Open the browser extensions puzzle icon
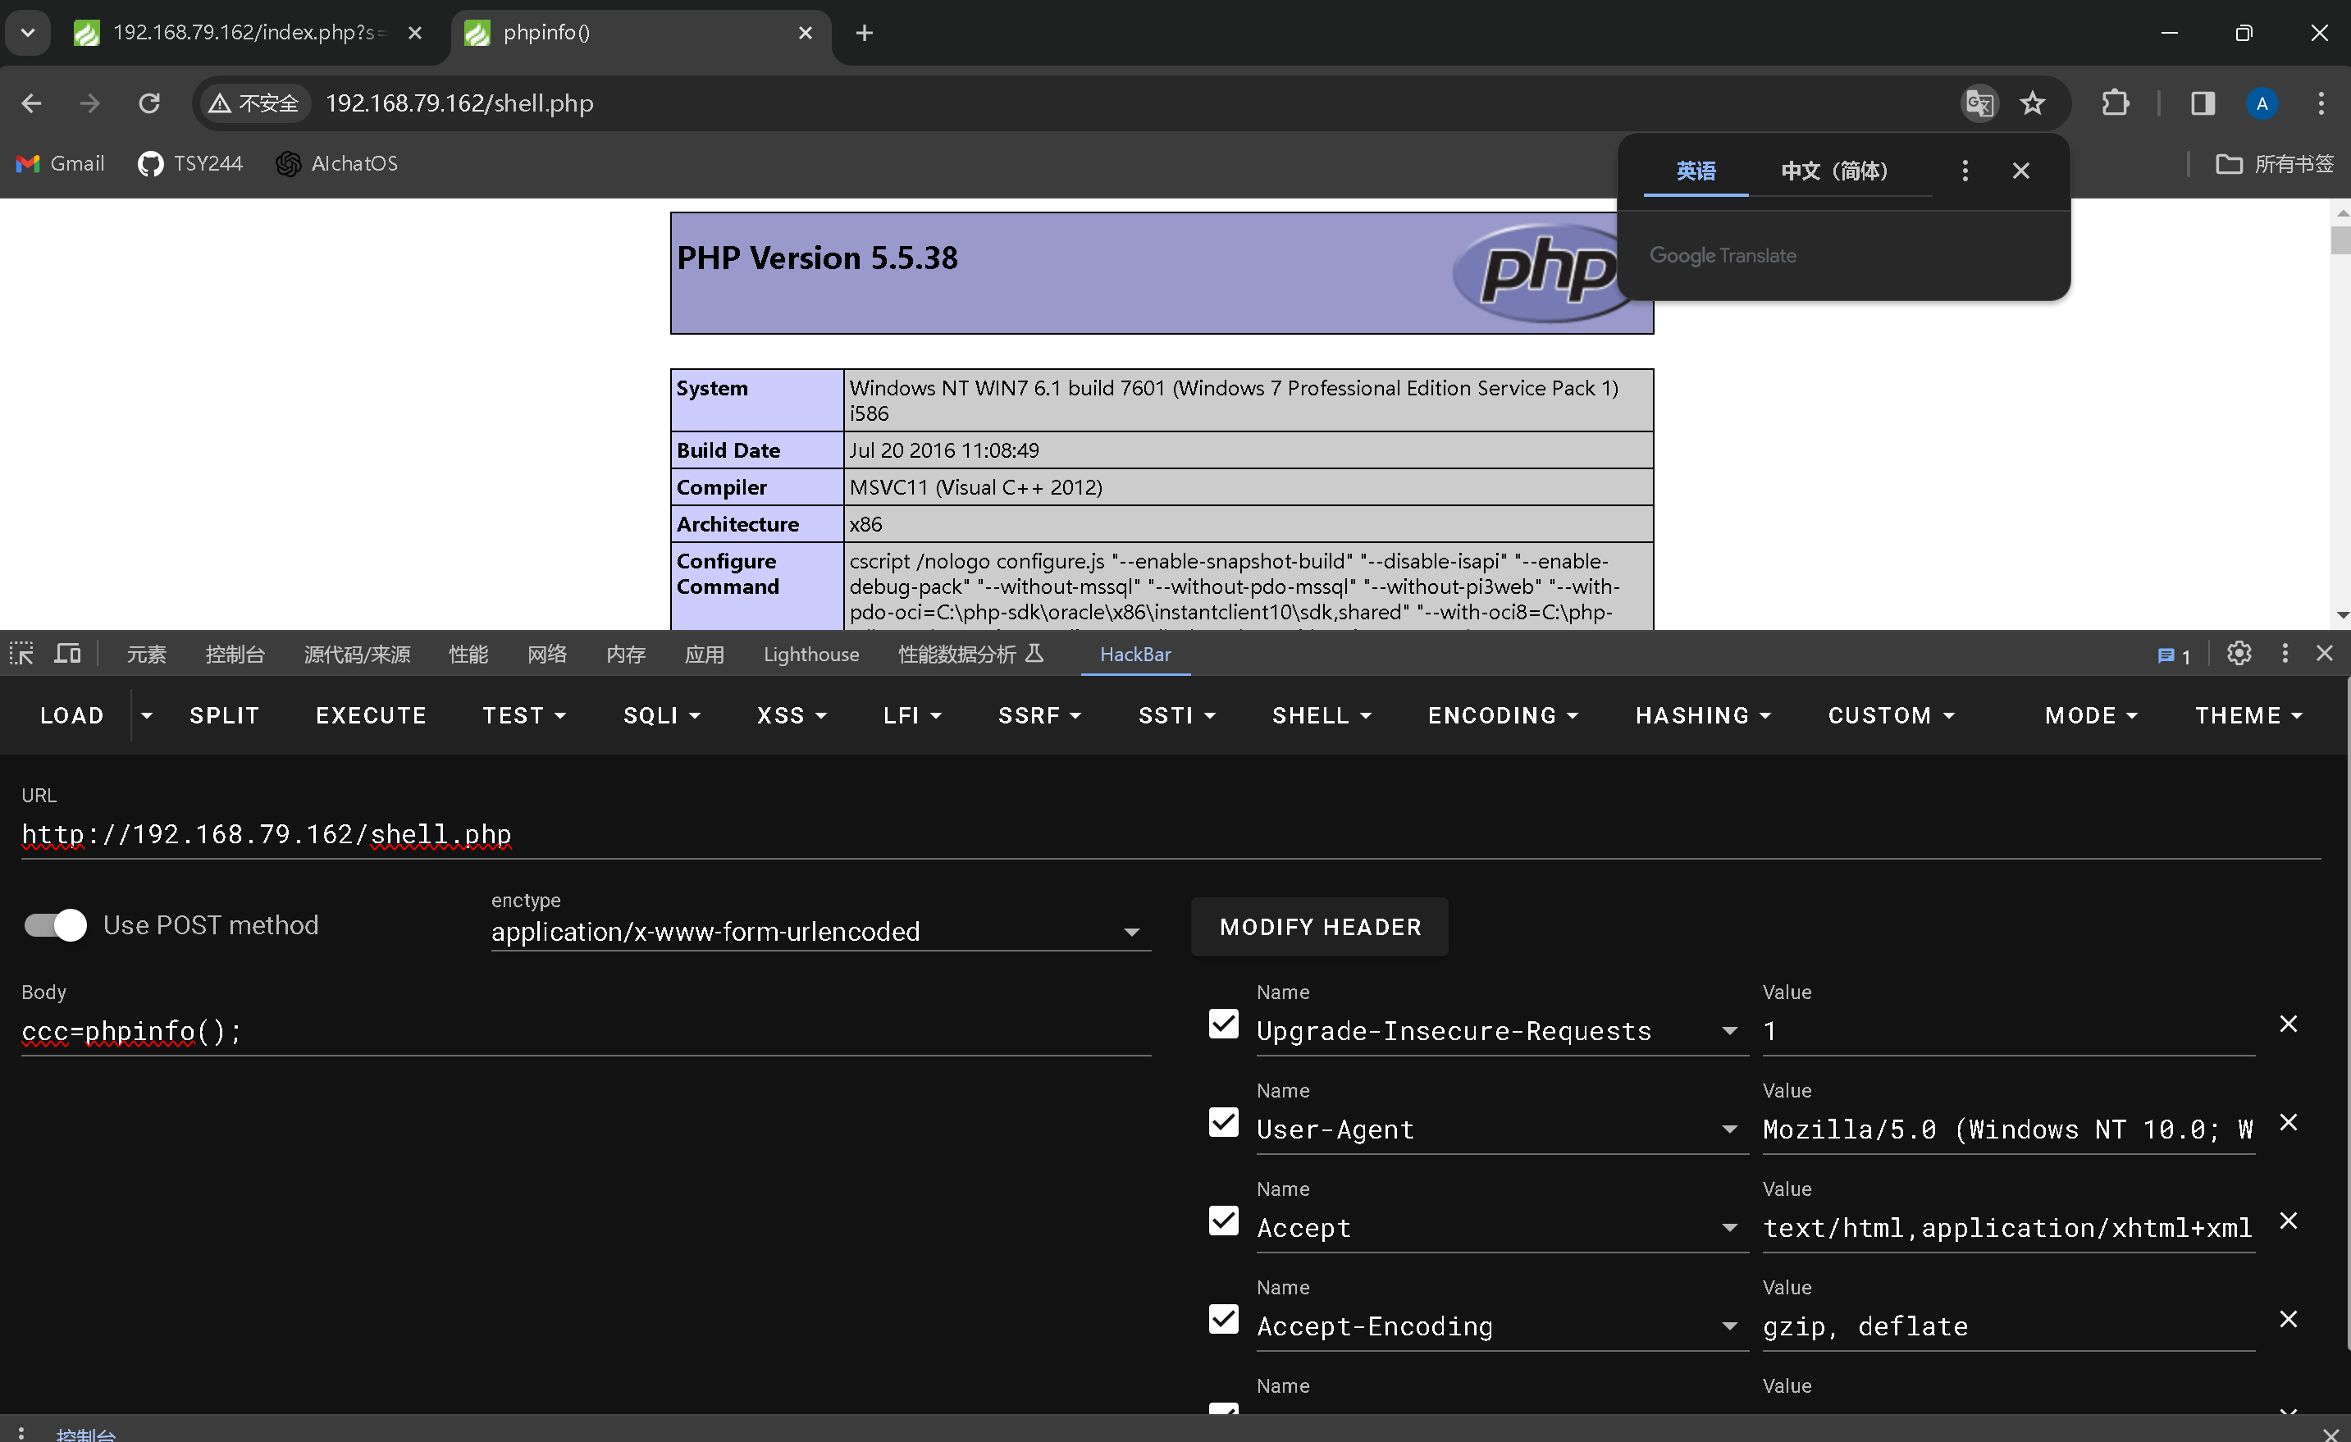The image size is (2351, 1442). pyautogui.click(x=2116, y=103)
